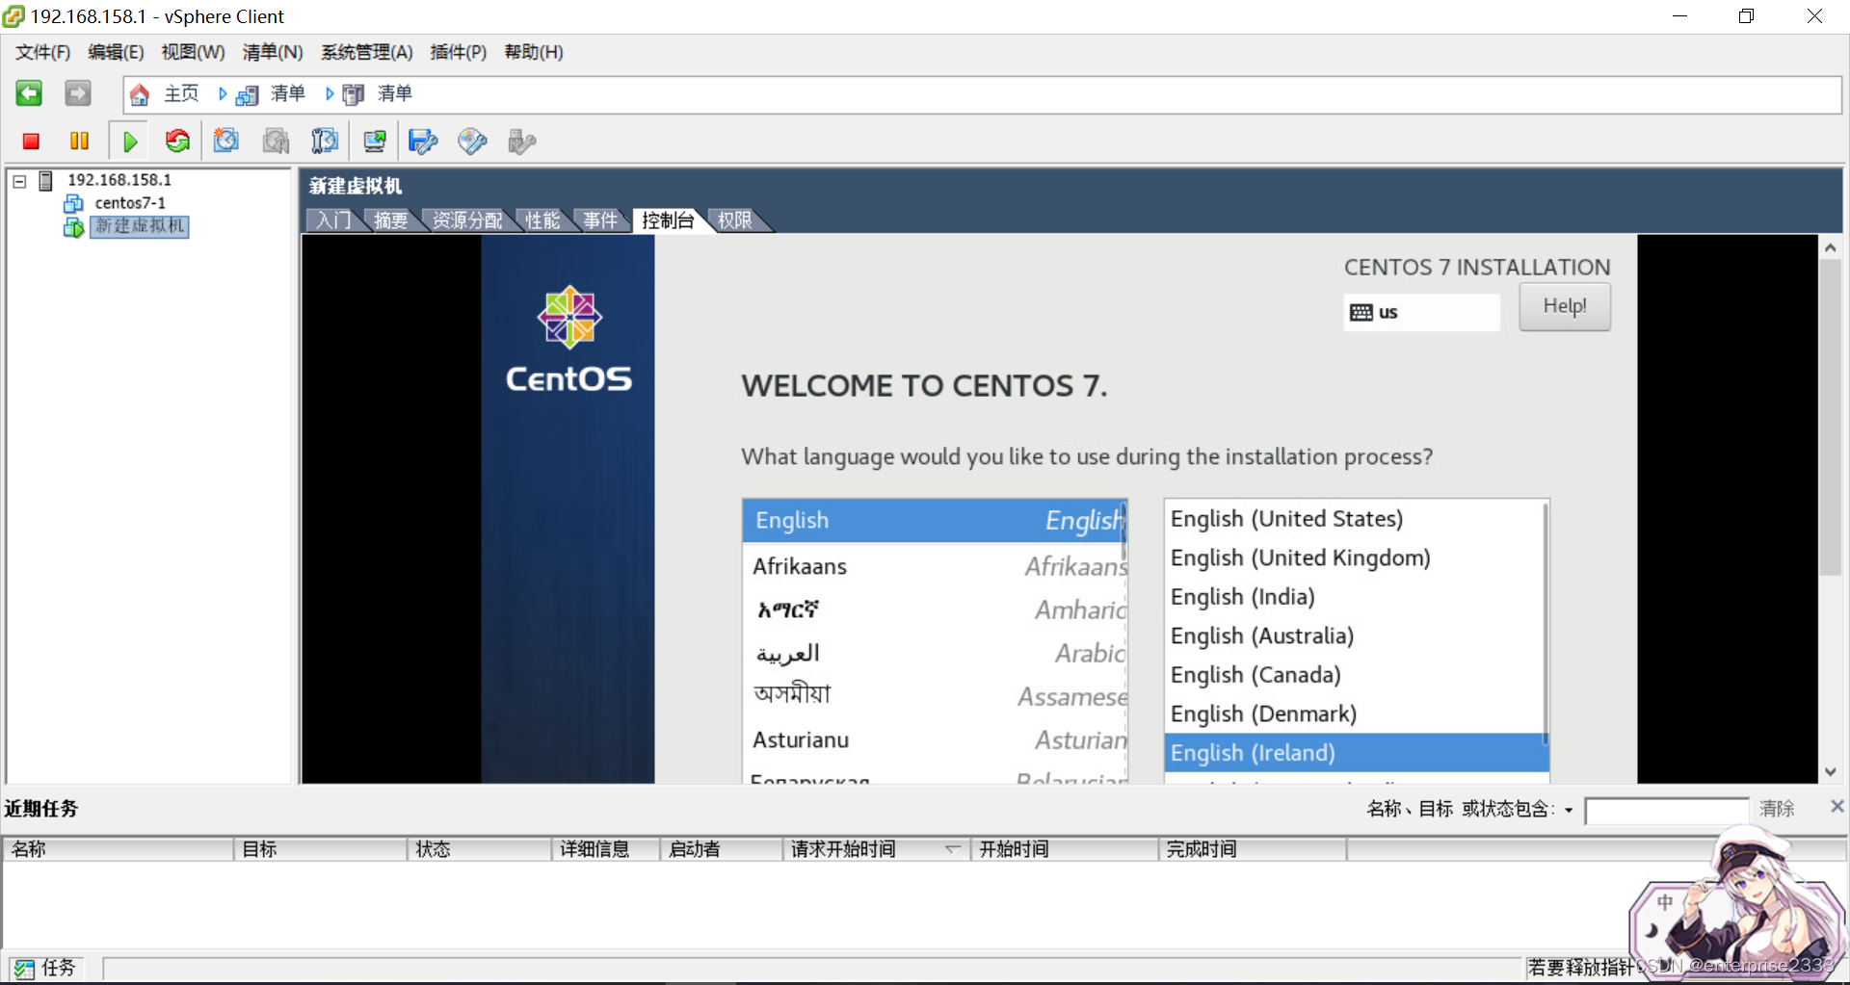Expand the breadcrumb arrow after 主页
The height and width of the screenshot is (985, 1850).
click(223, 93)
